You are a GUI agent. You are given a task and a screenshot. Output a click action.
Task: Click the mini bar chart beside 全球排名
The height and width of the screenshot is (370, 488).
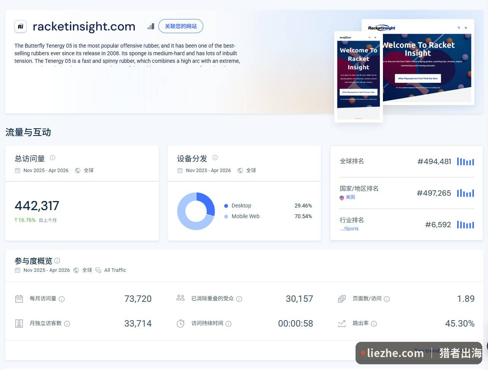coord(466,161)
